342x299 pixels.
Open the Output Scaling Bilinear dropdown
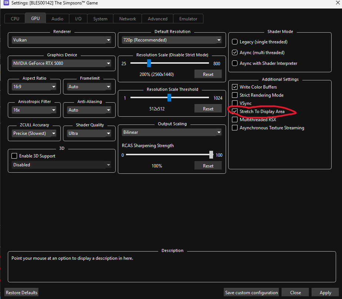click(x=172, y=132)
